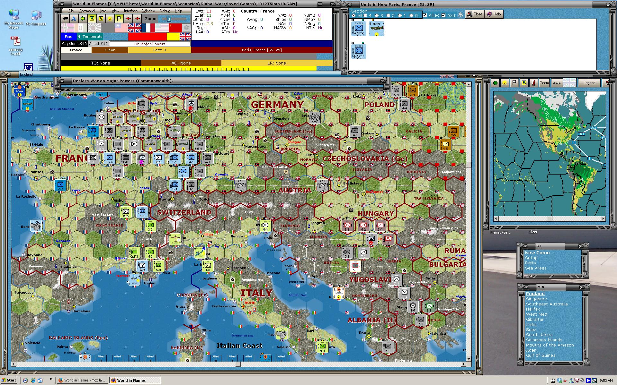Select Gulf of Guinea in the M V list
The height and width of the screenshot is (385, 617).
click(x=541, y=355)
